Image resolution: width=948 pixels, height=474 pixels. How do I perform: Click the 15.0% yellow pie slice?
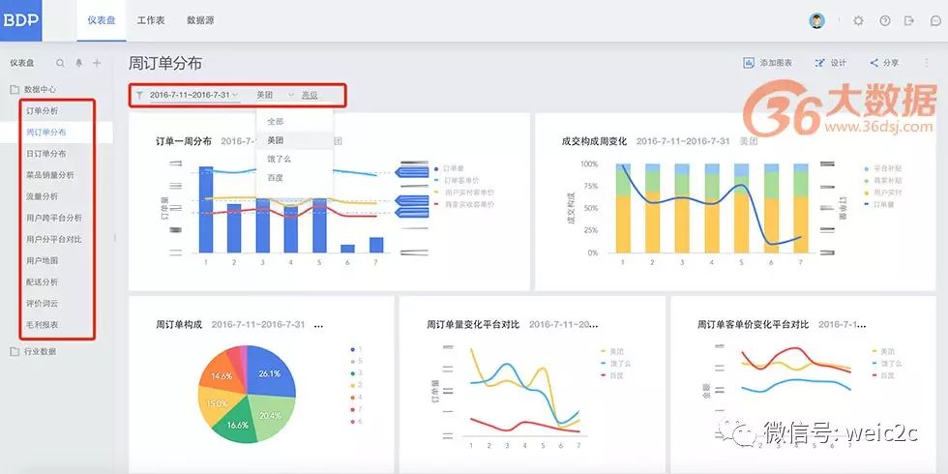[x=217, y=402]
